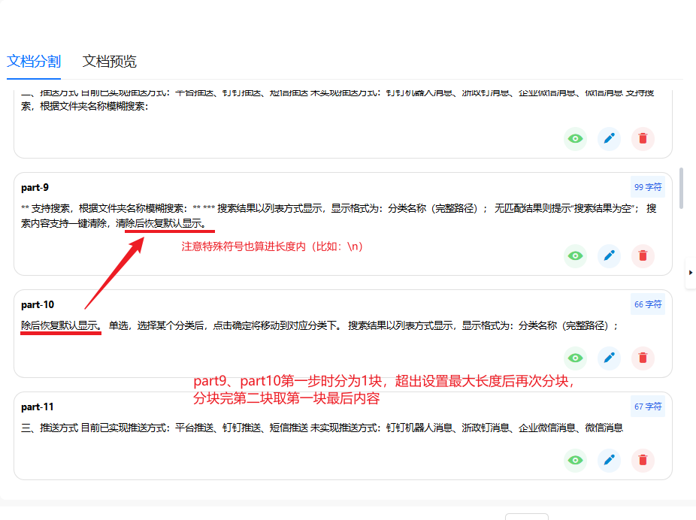Toggle the eye icon above part-9
The image size is (696, 520).
575,139
